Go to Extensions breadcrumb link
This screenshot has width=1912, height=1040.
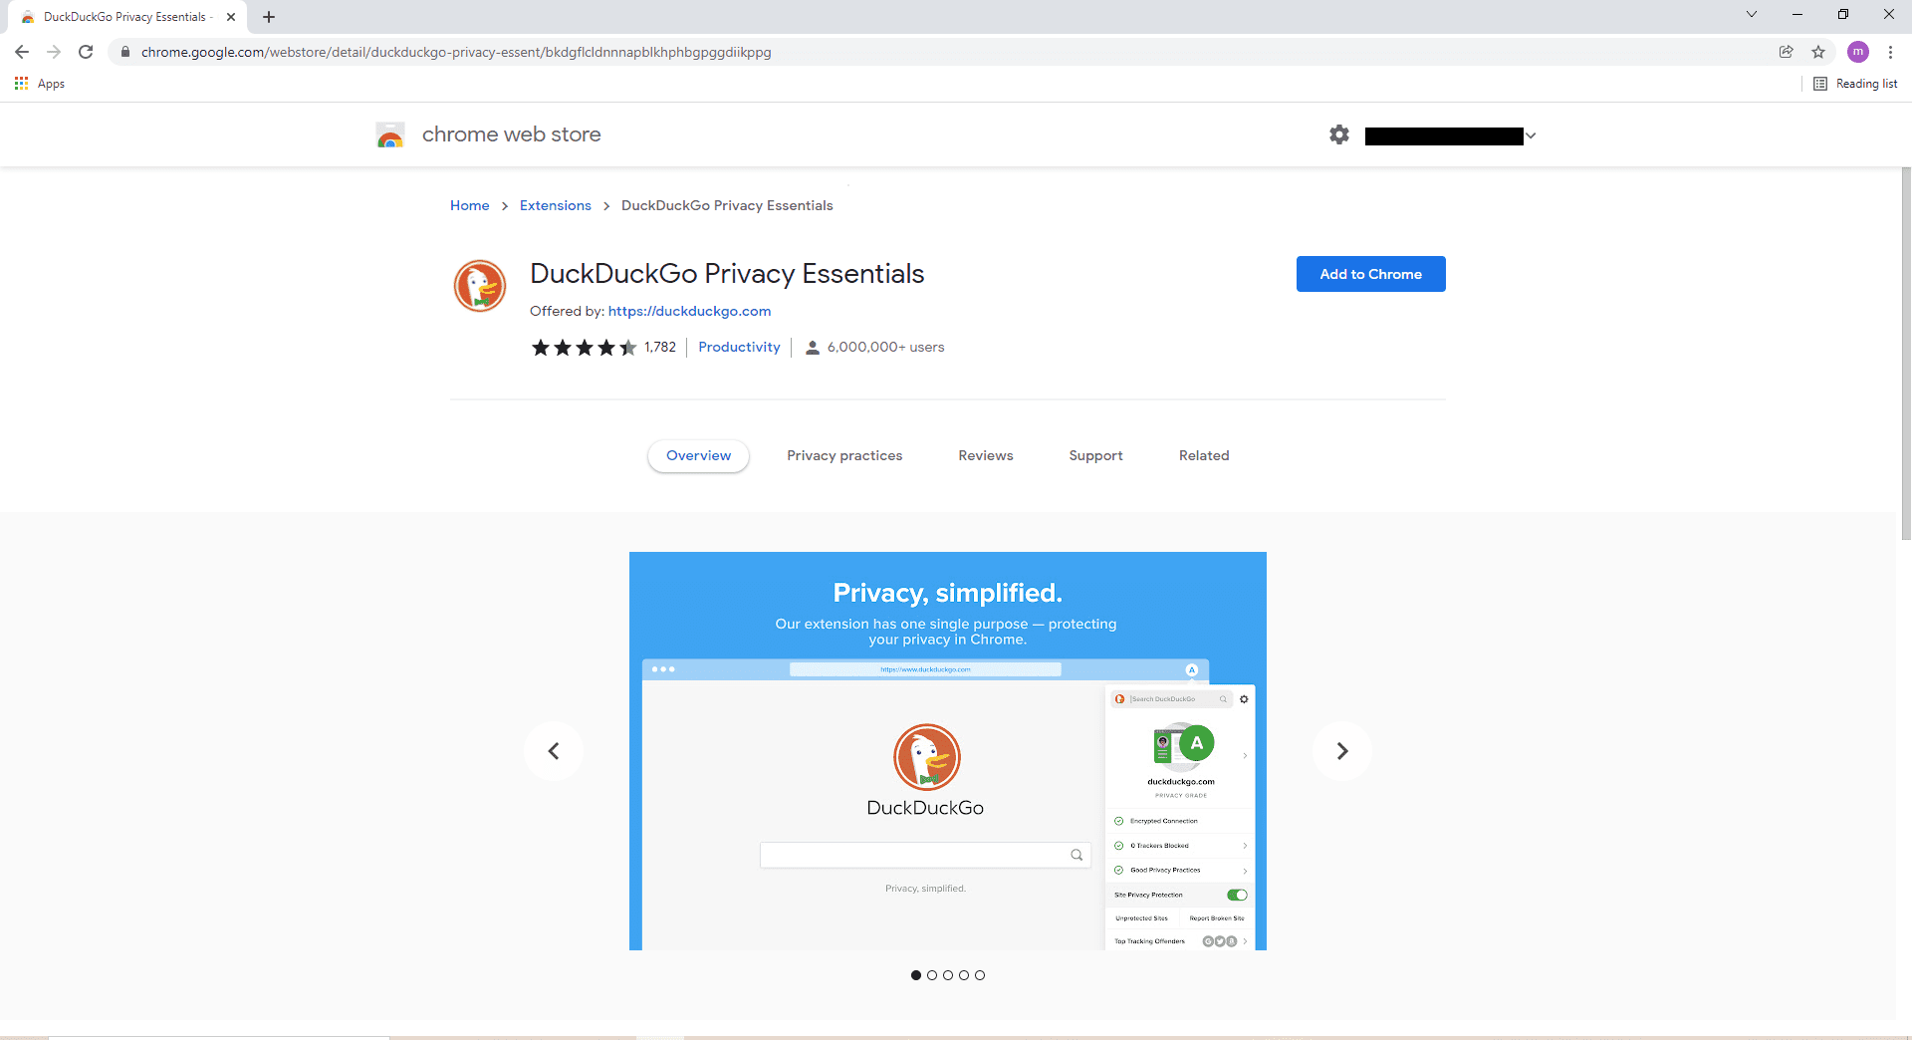(556, 205)
